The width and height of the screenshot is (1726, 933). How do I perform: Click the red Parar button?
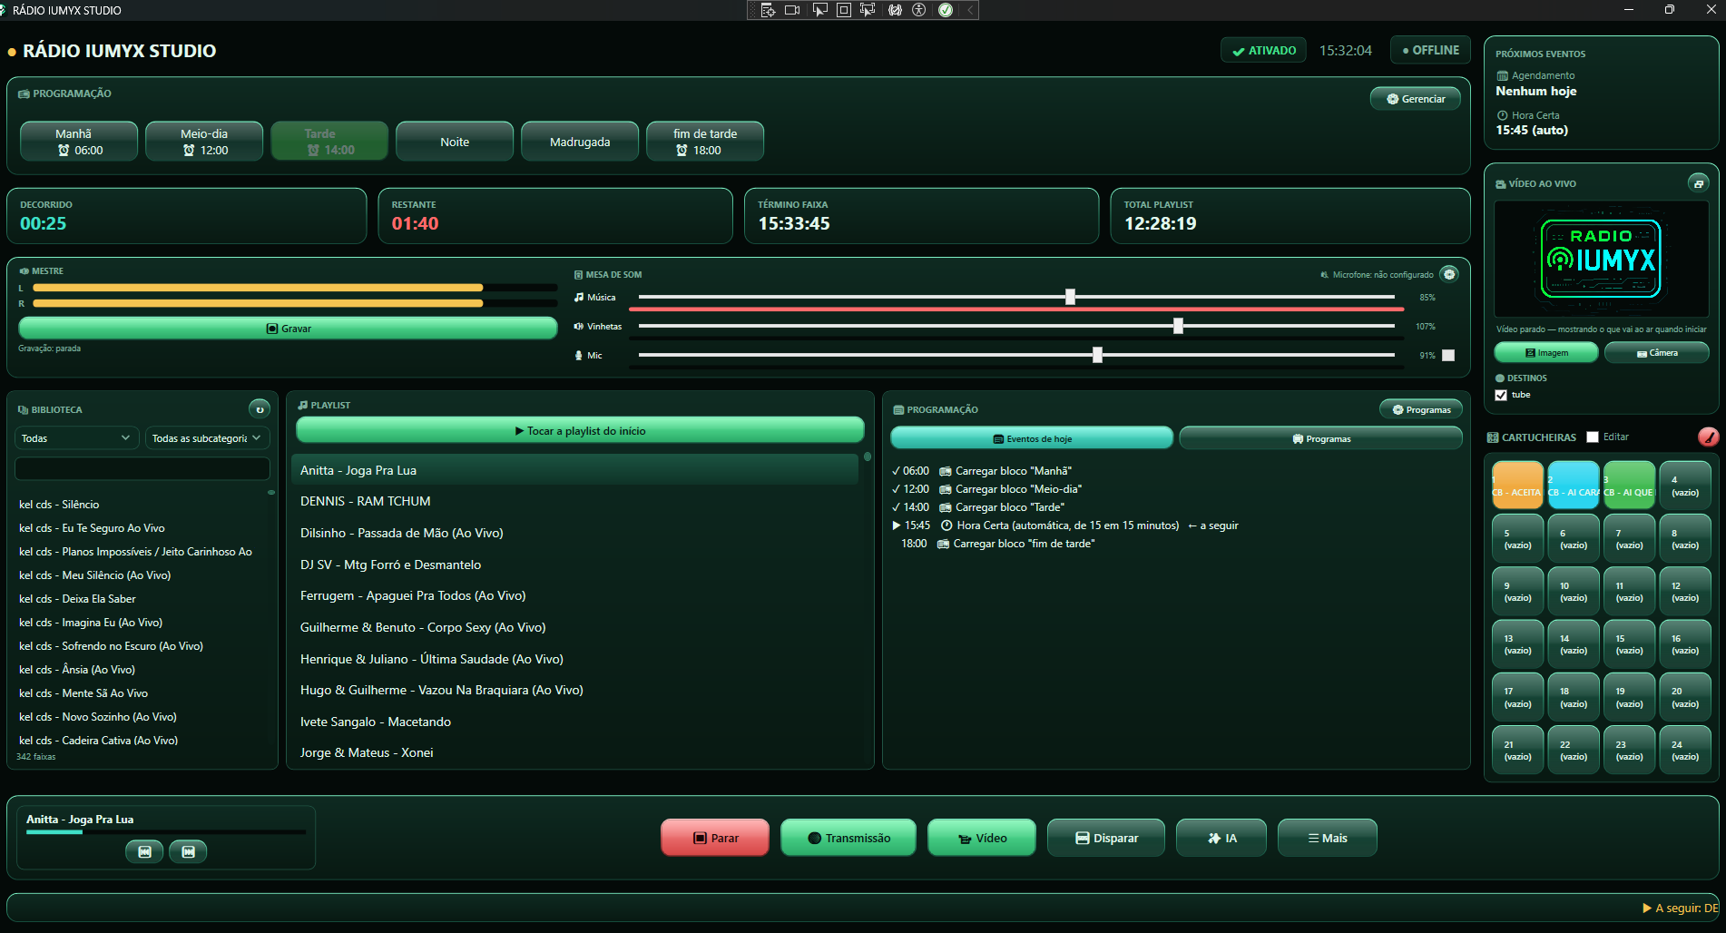point(715,838)
